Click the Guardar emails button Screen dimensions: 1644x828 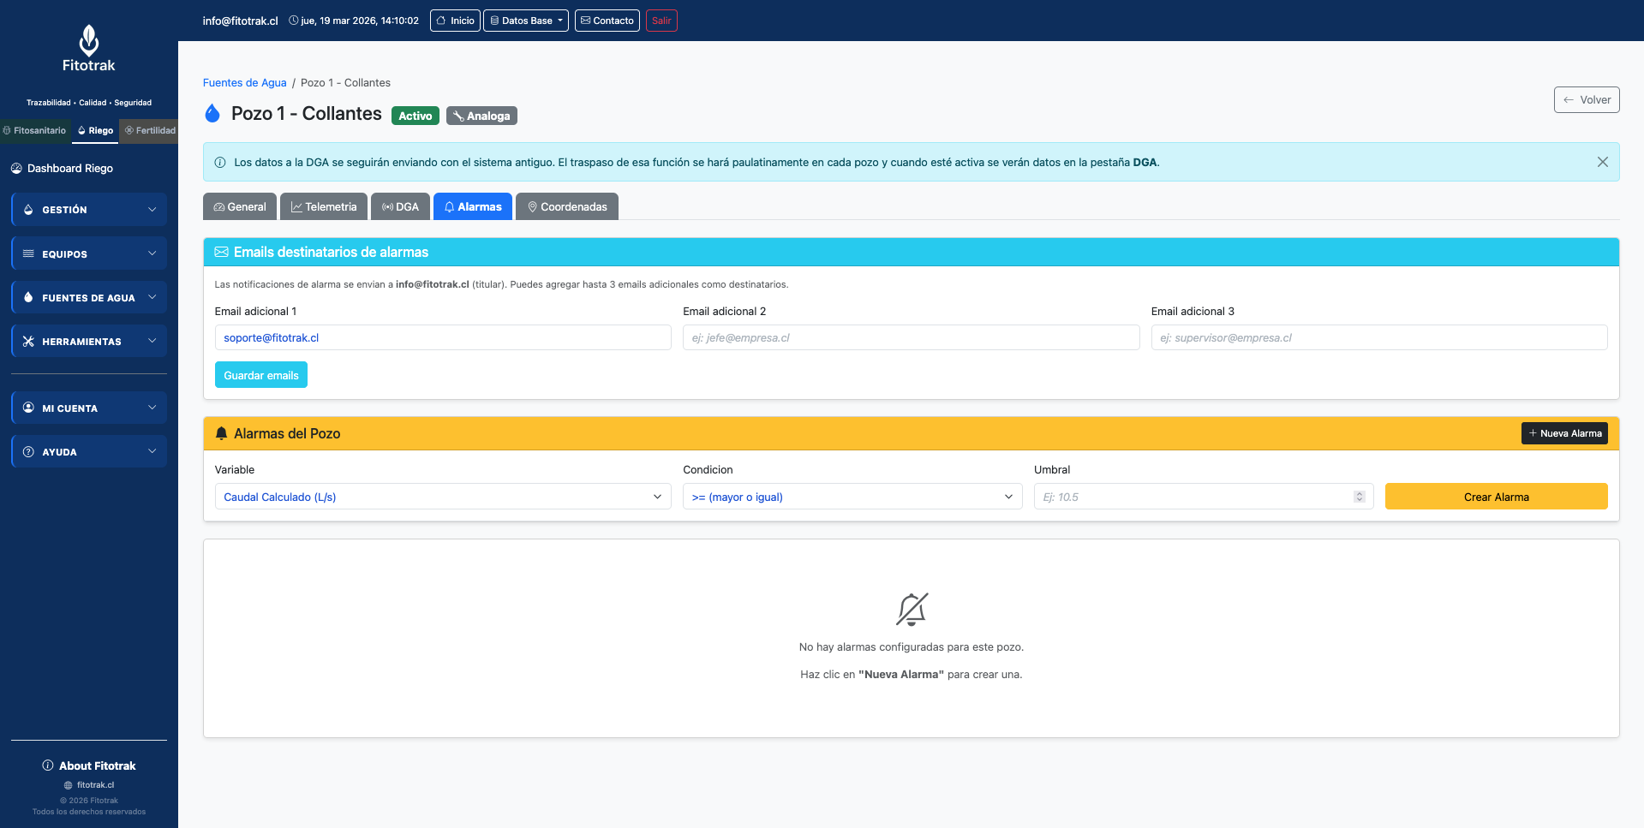pyautogui.click(x=261, y=375)
